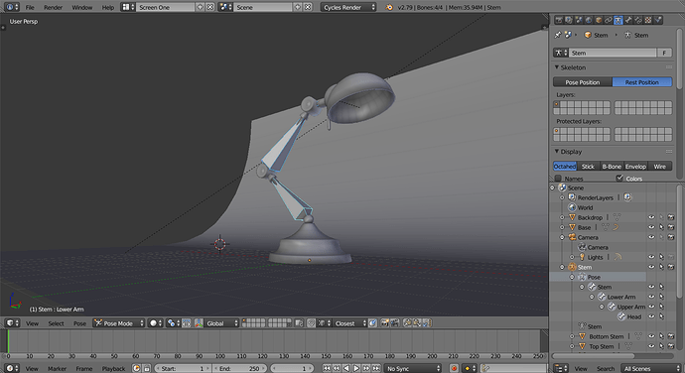Toggle selectability arrow for Base object

tap(661, 227)
